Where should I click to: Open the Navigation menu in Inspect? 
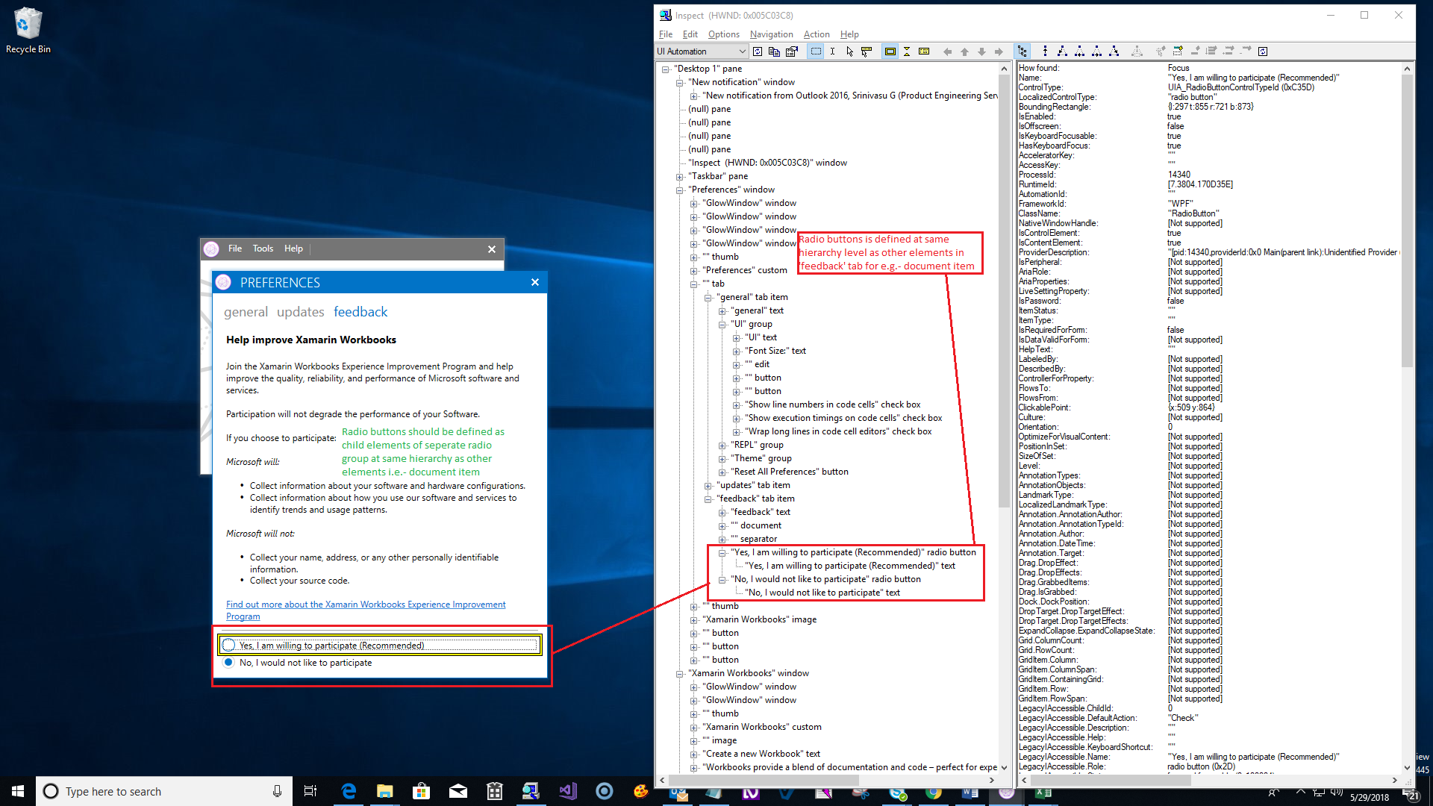[772, 34]
